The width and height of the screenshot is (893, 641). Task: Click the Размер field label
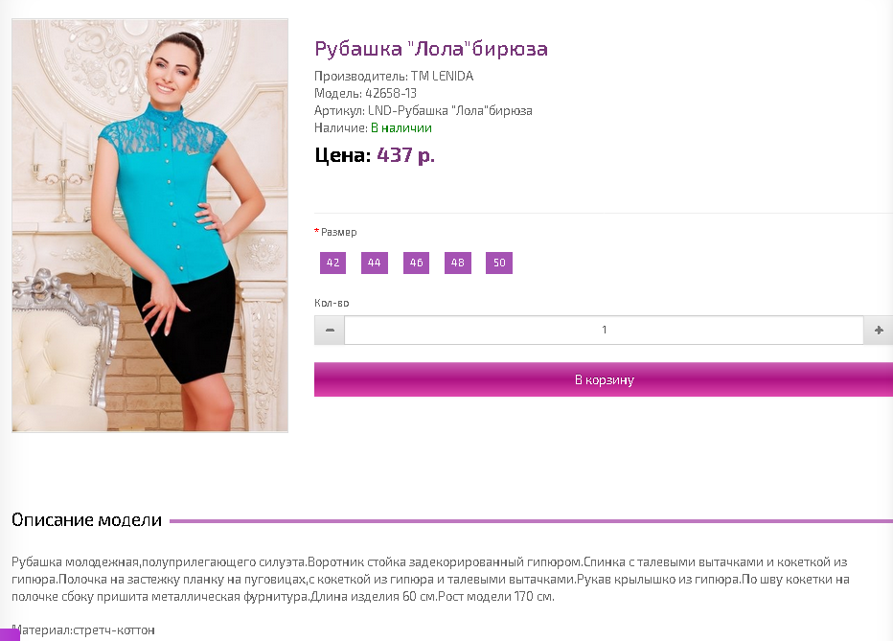[339, 232]
